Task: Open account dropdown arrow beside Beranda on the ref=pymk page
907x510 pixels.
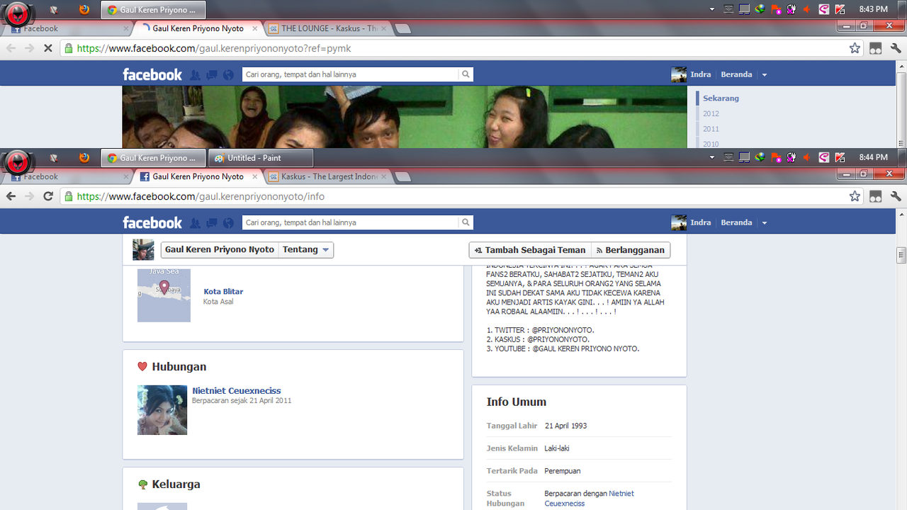Action: pos(764,75)
